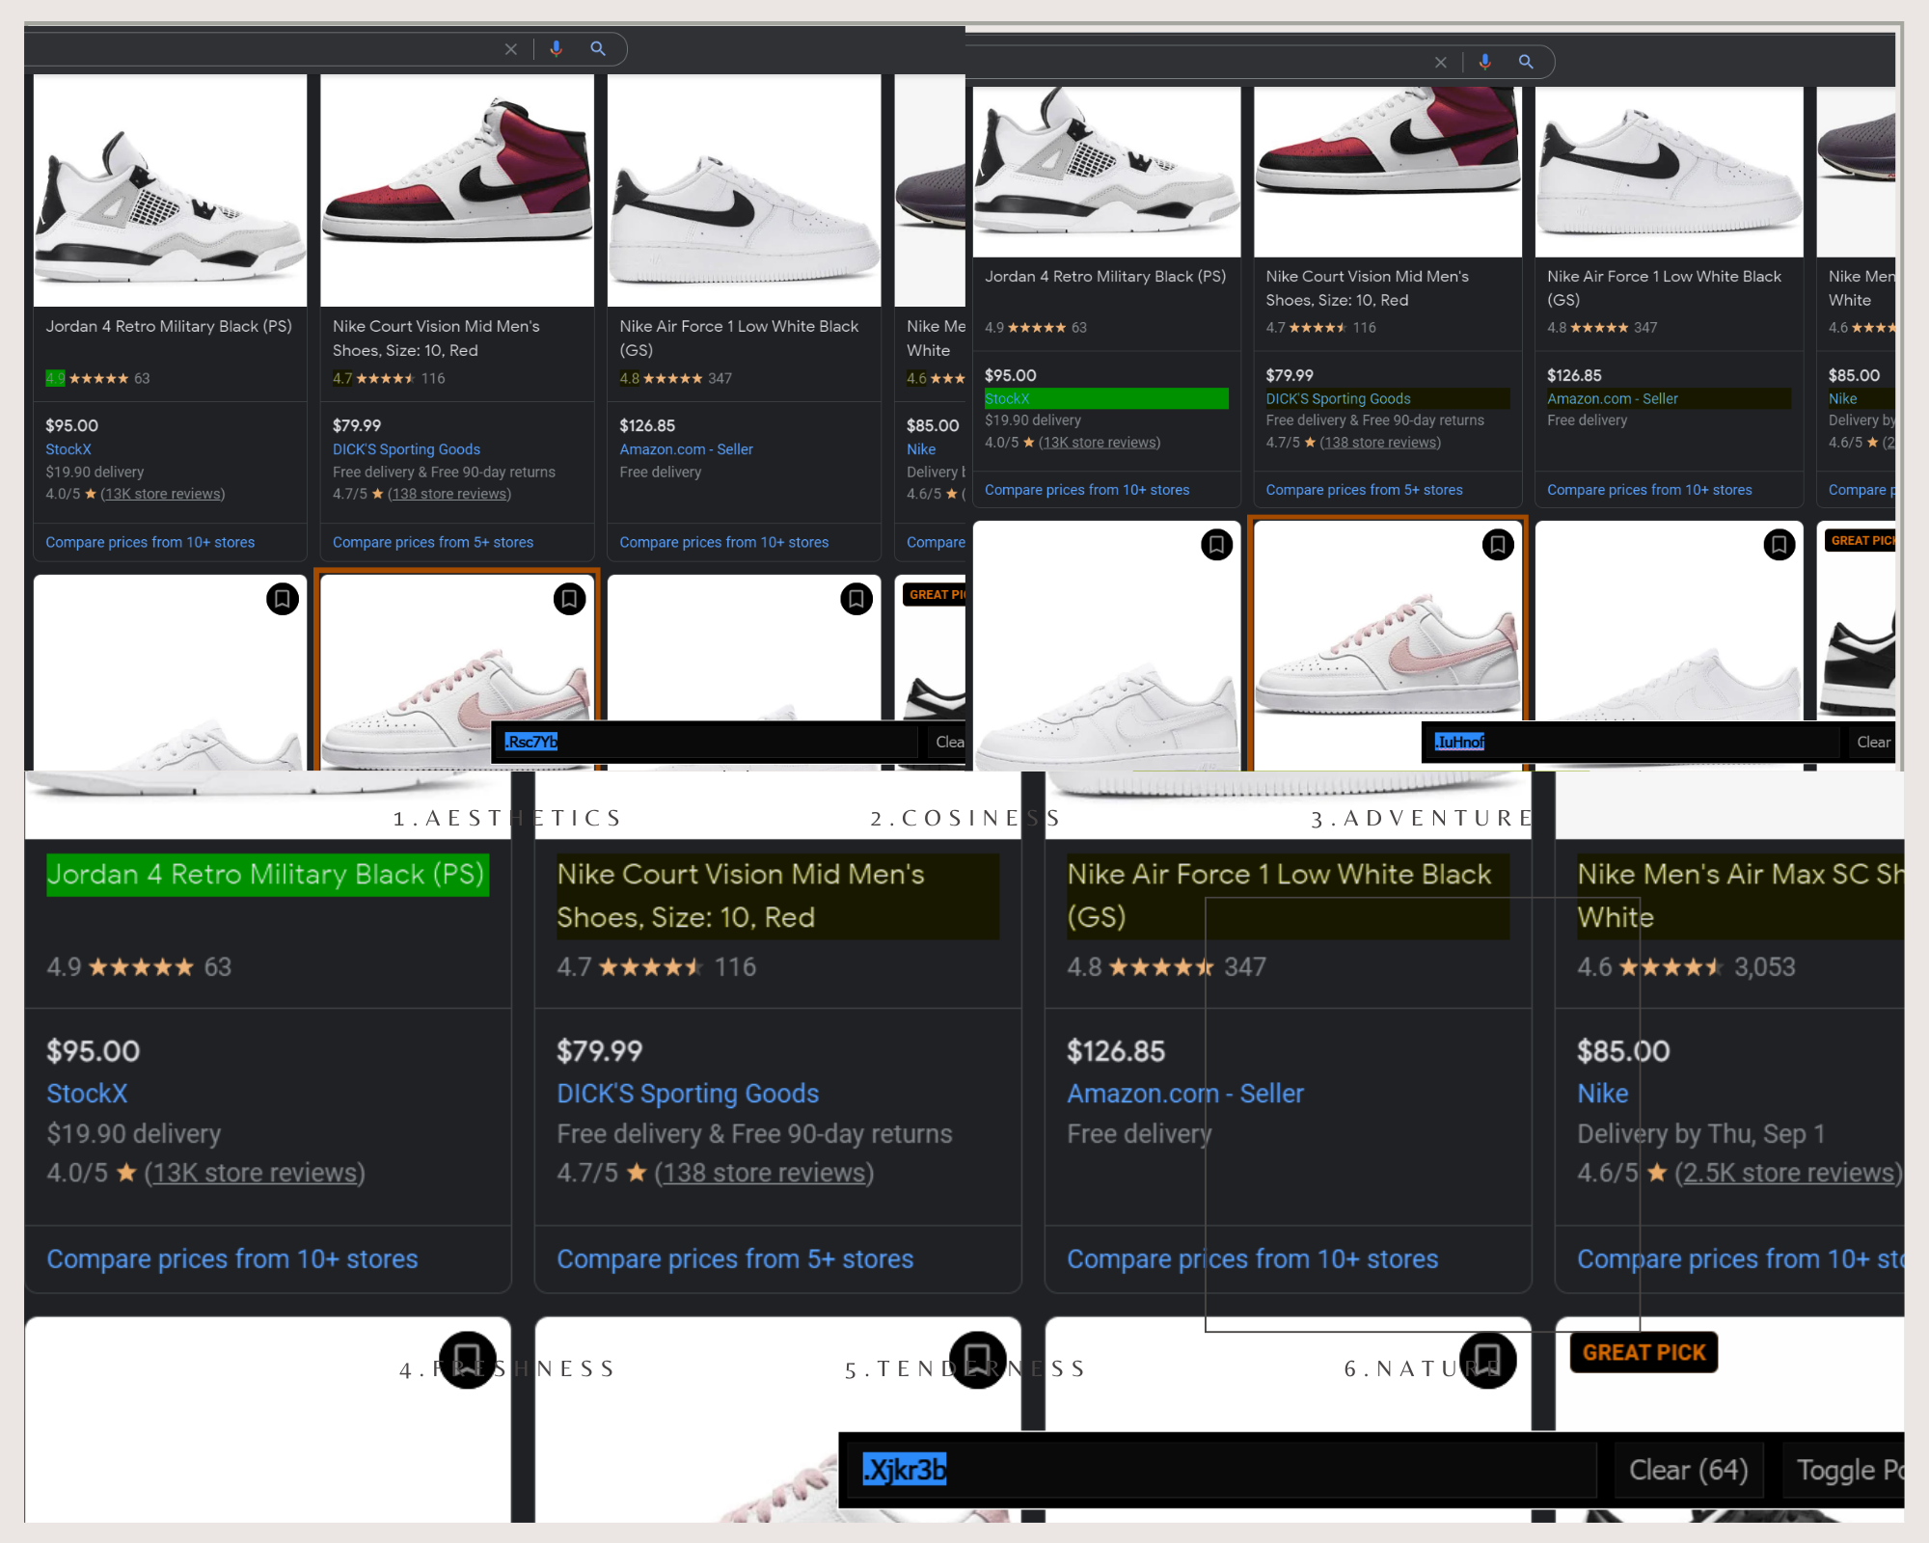Viewport: 1929px width, 1543px height.
Task: Click the large 'Compare prices from 5+ stores' link in the .Xjkr3b screenshot
Action: pyautogui.click(x=735, y=1259)
